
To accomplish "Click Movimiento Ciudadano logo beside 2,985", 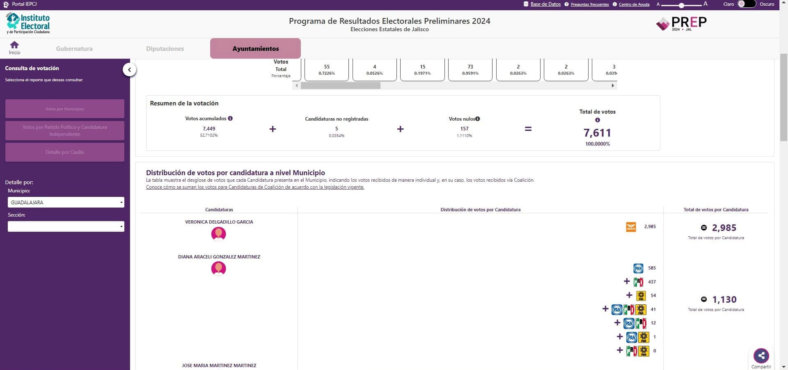I will (631, 227).
